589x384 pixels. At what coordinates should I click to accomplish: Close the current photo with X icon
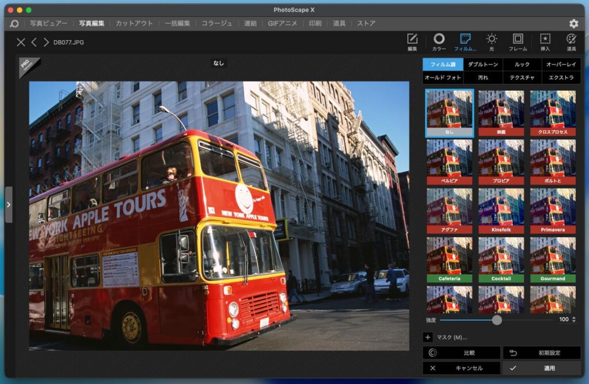pyautogui.click(x=21, y=43)
